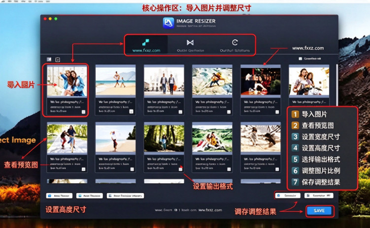This screenshot has height=228, width=370.
Task: Click the leftmost white button in bottom toolbar
Action: click(59, 195)
